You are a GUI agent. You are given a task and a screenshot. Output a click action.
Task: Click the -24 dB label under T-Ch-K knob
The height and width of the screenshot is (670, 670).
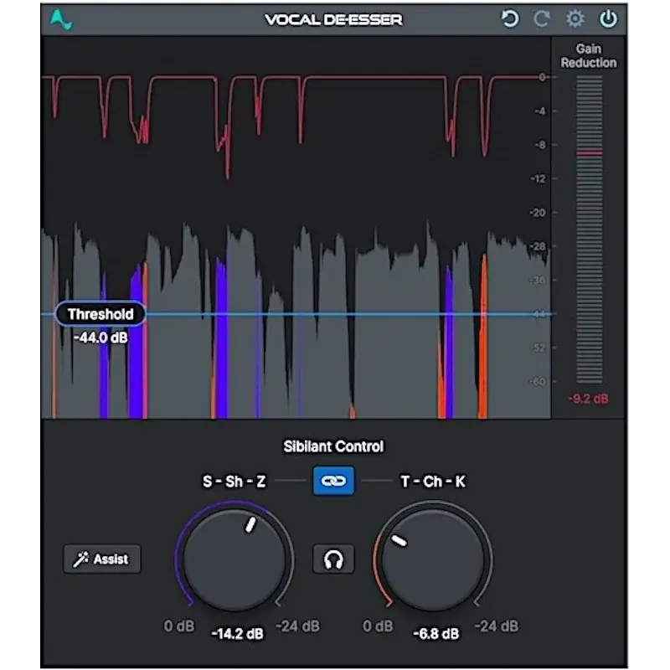coord(497,626)
